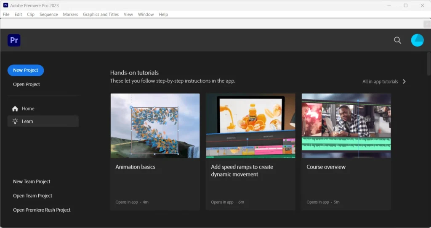Click the Premiere Pro title bar icon
Screen dimensions: 431x228
point(5,5)
